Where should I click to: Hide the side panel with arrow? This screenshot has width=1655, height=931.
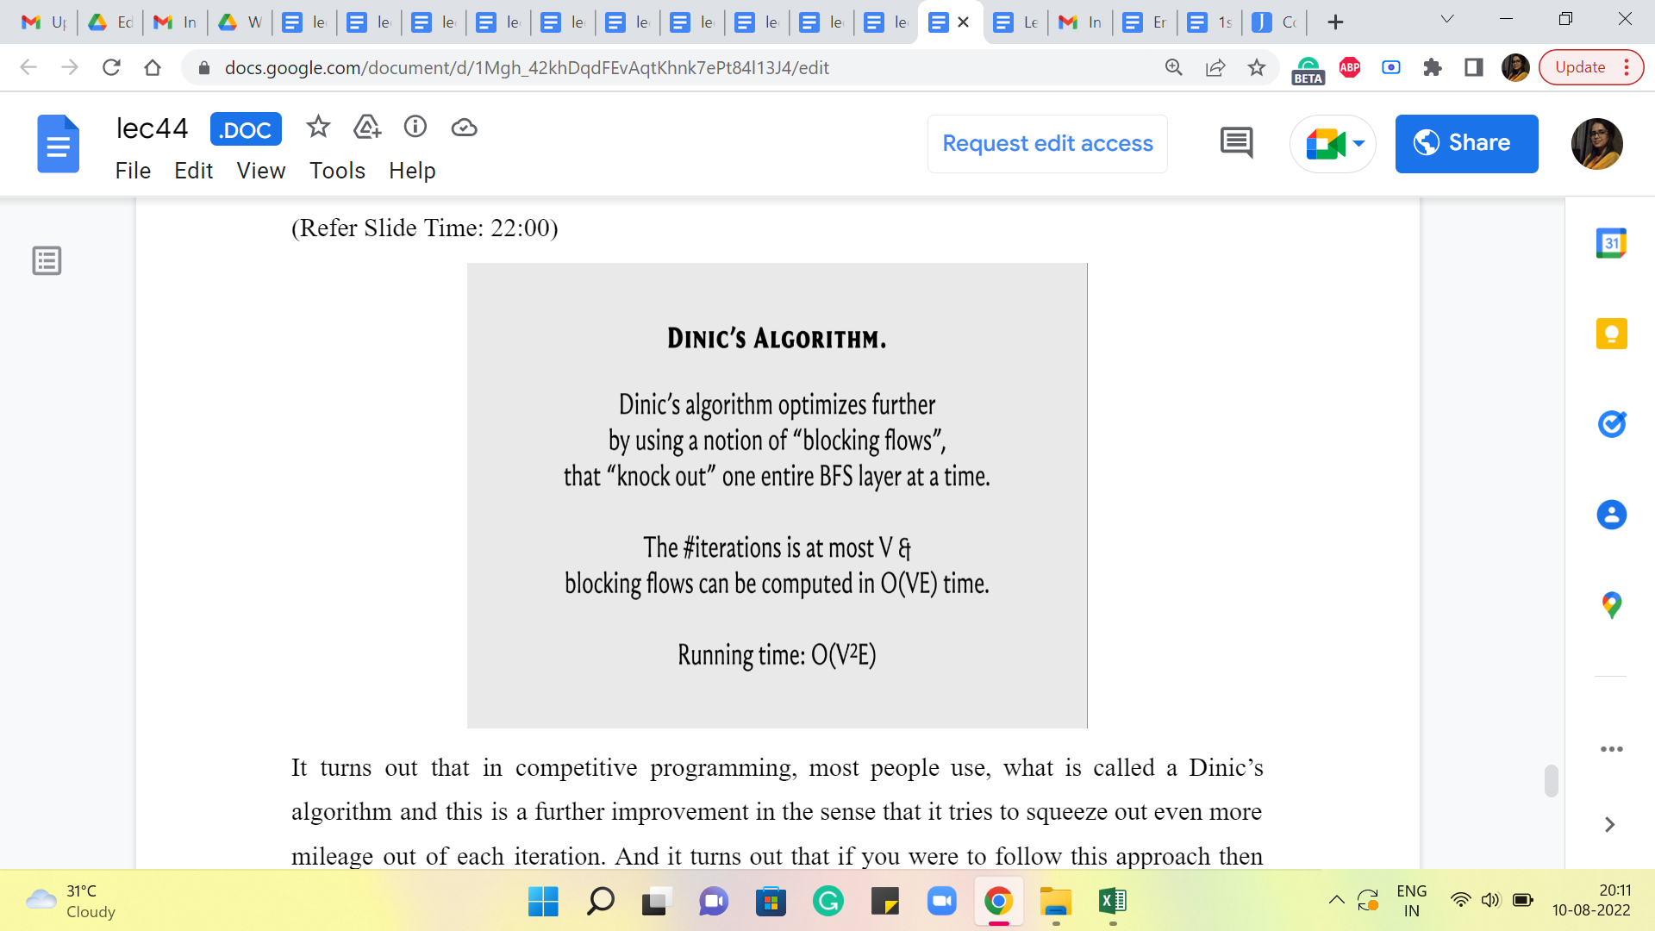tap(1609, 825)
